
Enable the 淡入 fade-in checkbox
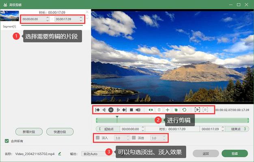(97, 138)
